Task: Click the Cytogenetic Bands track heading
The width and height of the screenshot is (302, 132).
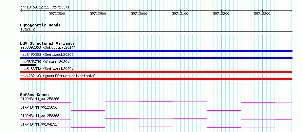Action: point(40,25)
